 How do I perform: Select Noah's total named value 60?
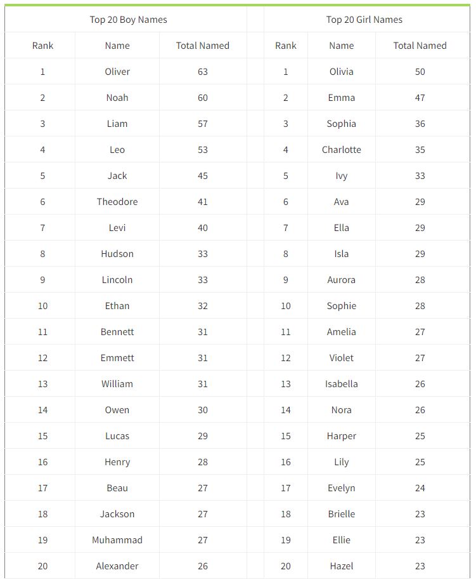coord(203,98)
